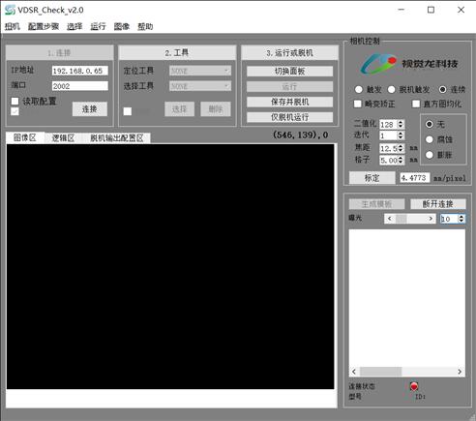476x421 pixels.
Task: Click the list box scroll-left arrow
Action: 354,372
